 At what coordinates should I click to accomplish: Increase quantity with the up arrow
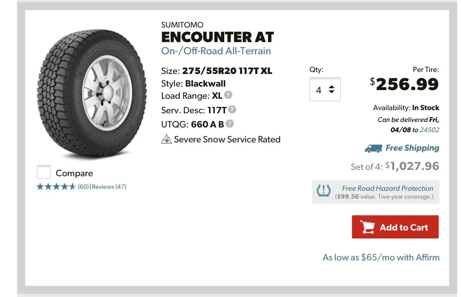pyautogui.click(x=332, y=87)
